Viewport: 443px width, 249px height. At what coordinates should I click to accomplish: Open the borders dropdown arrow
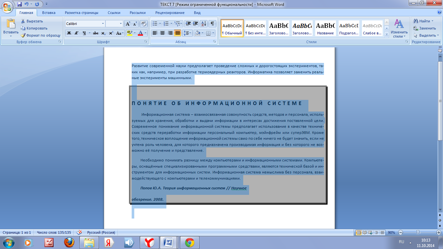(x=213, y=33)
